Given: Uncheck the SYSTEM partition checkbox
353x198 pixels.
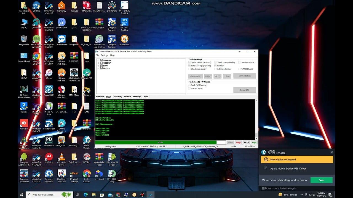Looking at the screenshot, I should tap(101, 68).
